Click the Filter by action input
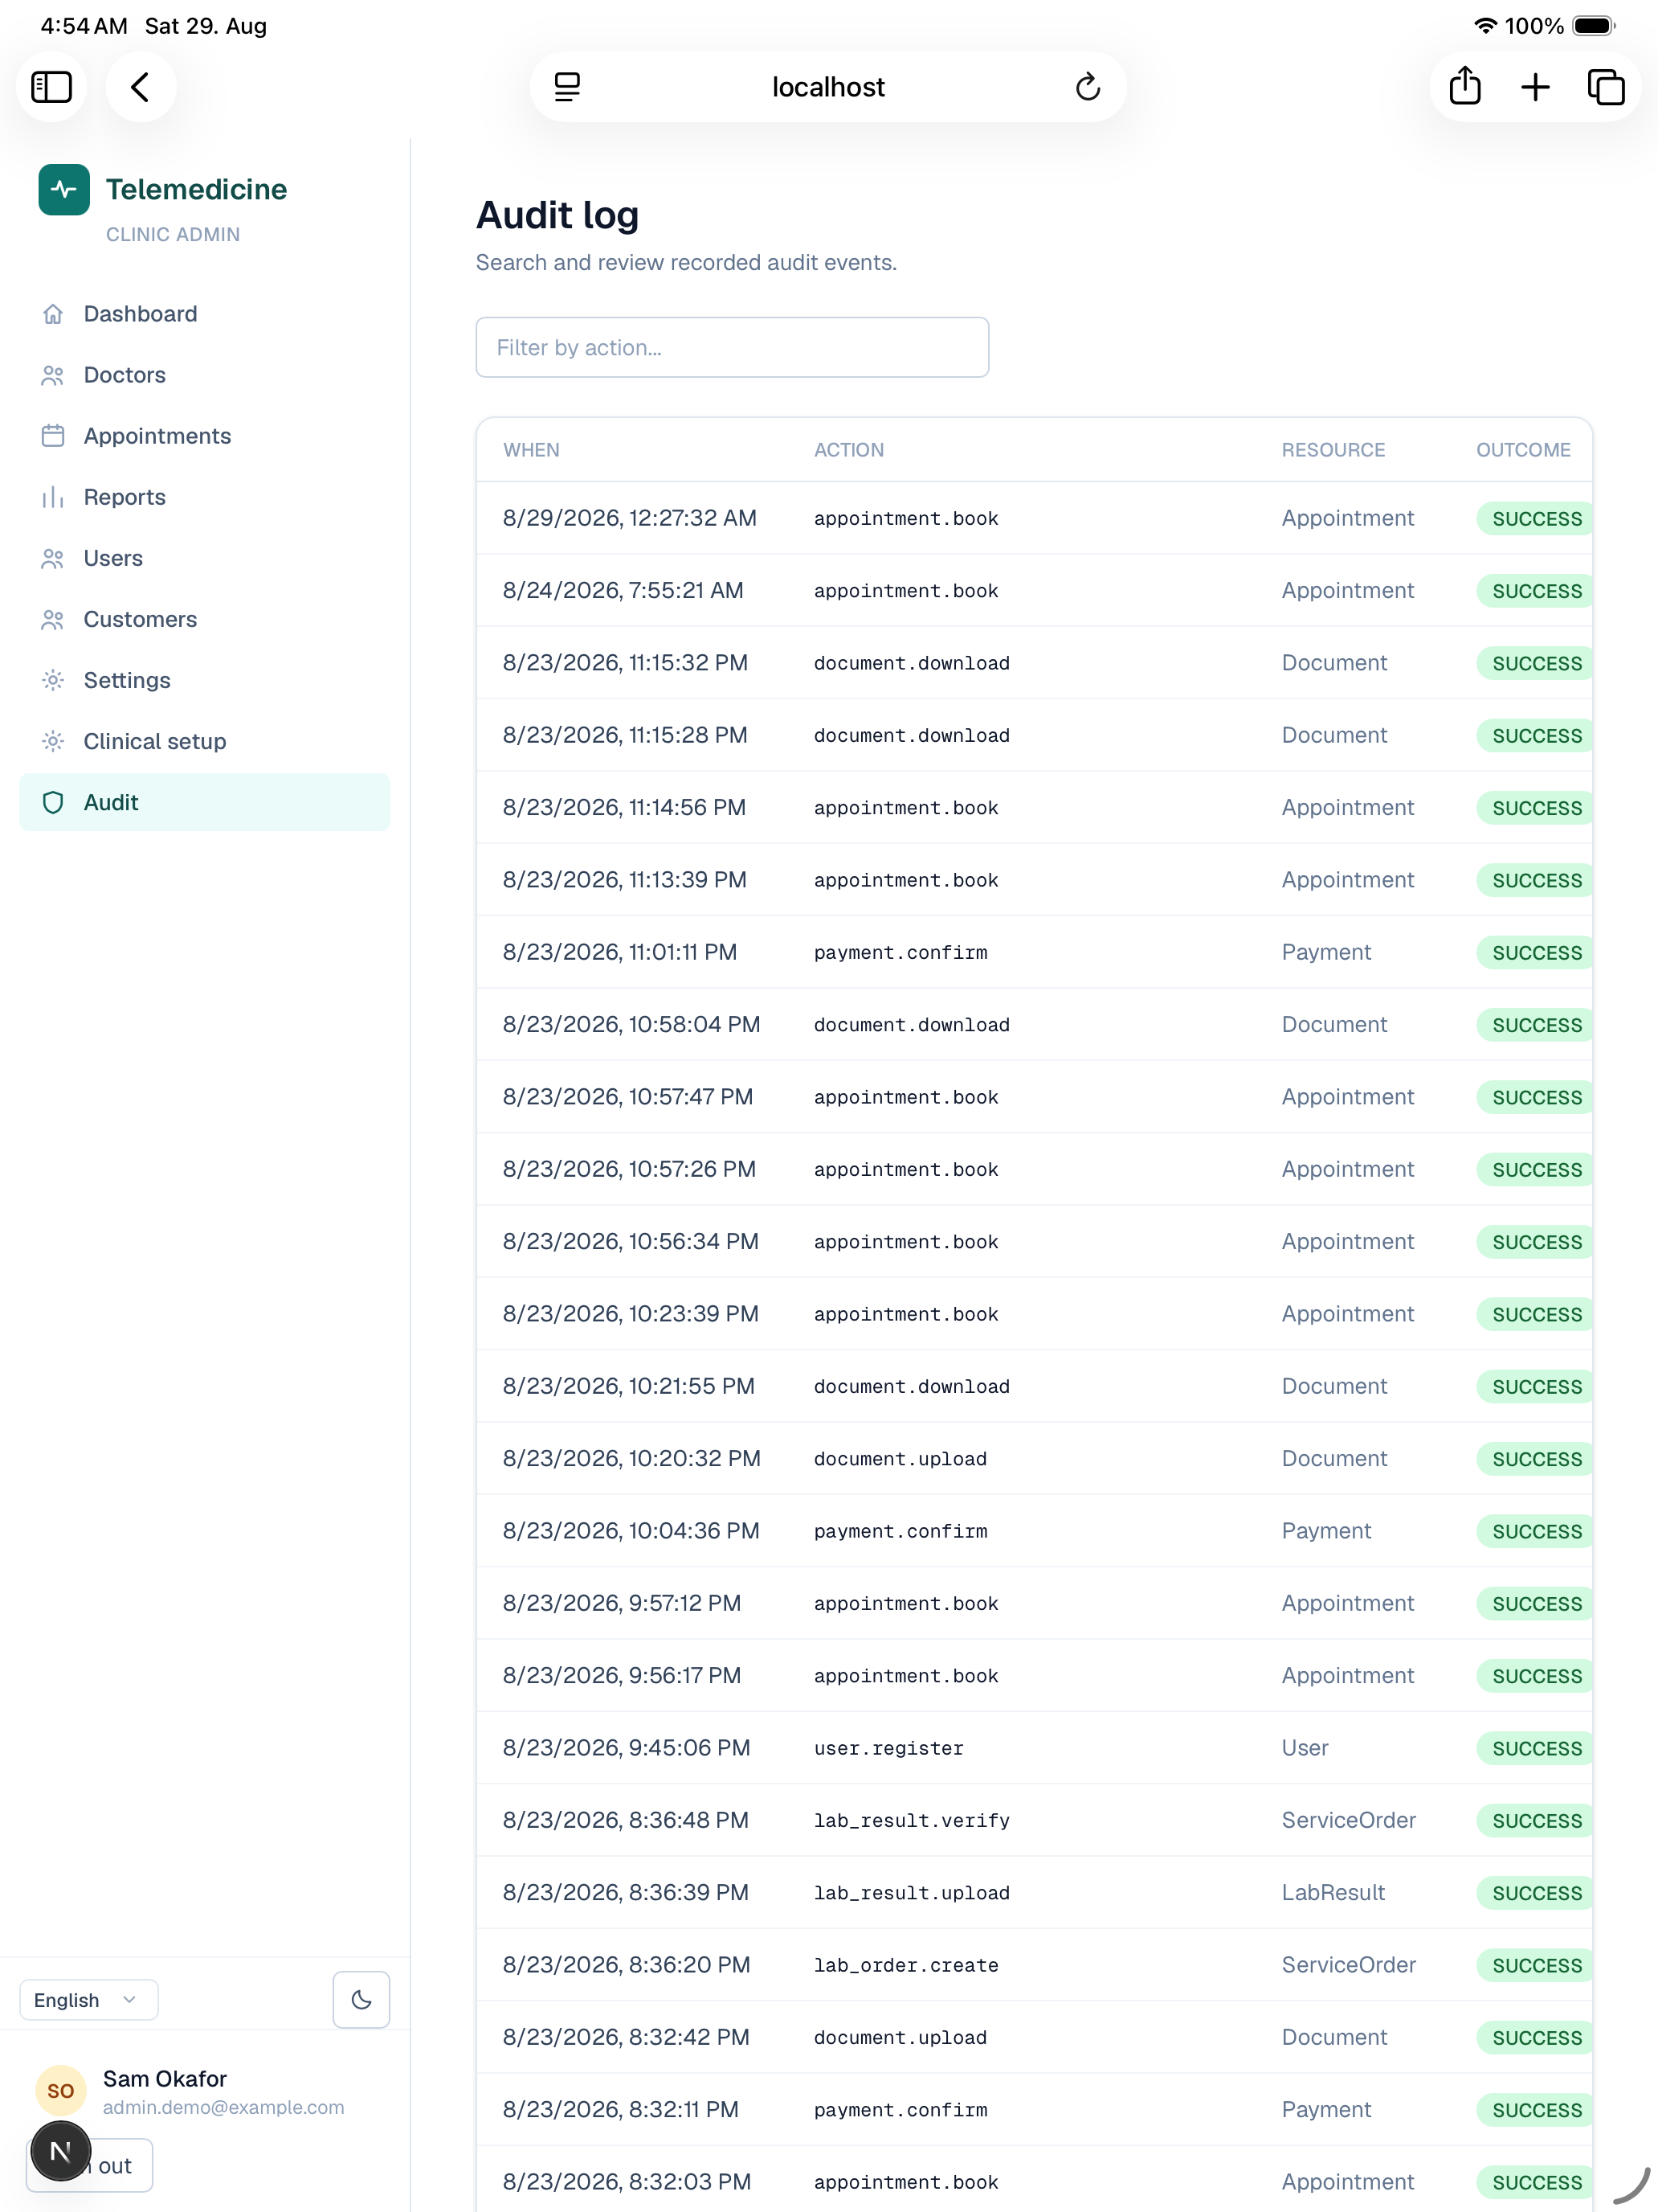Viewport: 1658px width, 2212px height. (732, 347)
